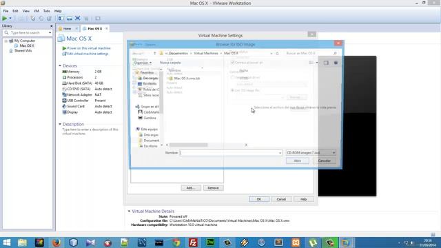Select the Use ISO image file radio button
The image size is (441, 248).
click(232, 90)
